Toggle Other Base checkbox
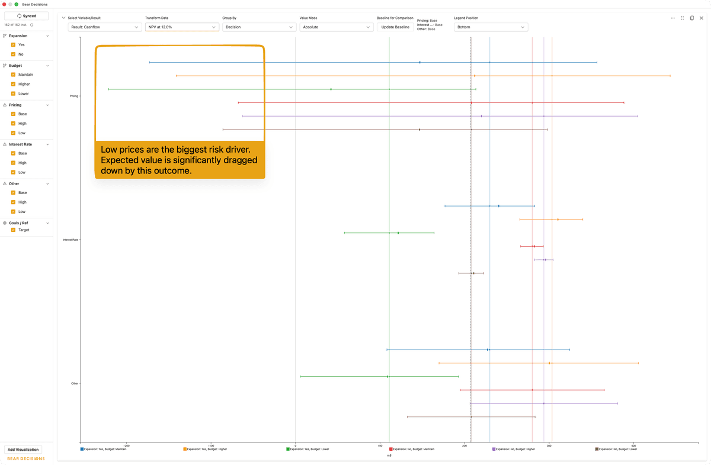The image size is (711, 465). pos(13,192)
